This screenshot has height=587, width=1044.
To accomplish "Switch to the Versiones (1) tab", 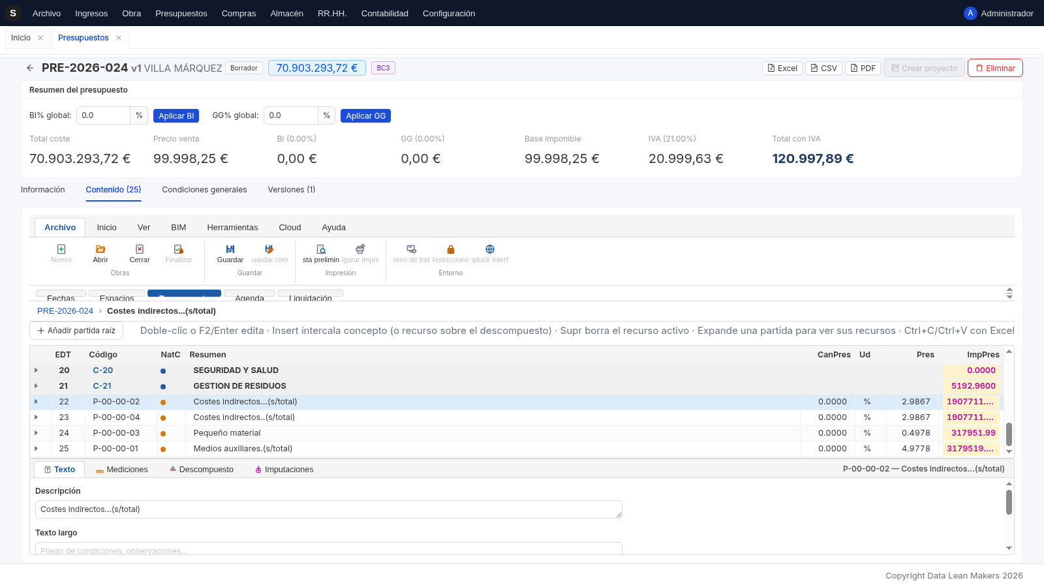I will (292, 190).
